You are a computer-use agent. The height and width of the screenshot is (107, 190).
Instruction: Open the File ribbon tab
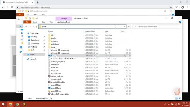(x=27, y=22)
